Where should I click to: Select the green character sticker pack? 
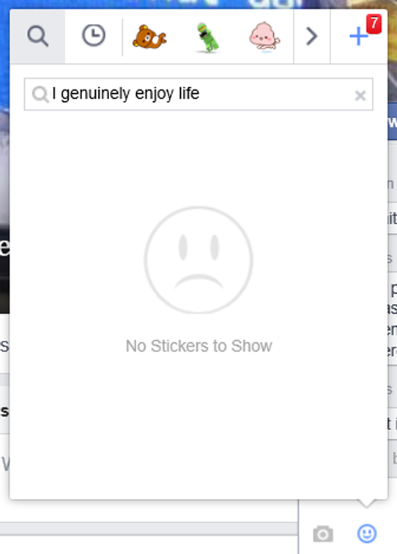(208, 37)
